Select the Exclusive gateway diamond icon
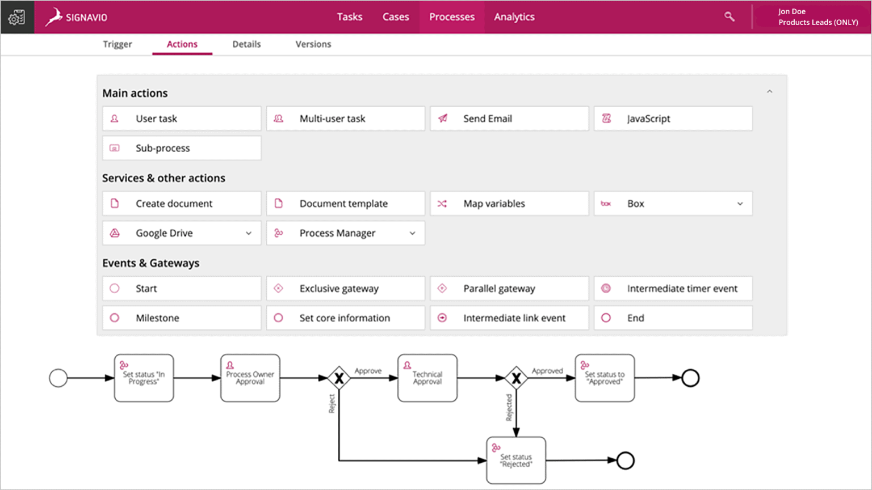This screenshot has width=872, height=490. point(279,288)
